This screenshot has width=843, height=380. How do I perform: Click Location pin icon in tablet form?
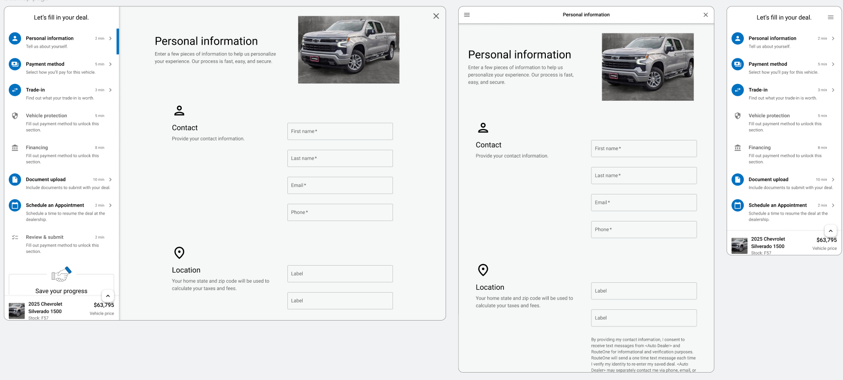point(483,270)
